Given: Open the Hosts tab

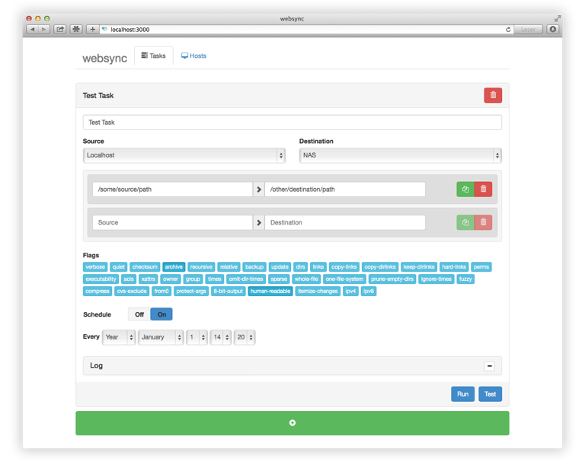Looking at the screenshot, I should tap(193, 56).
